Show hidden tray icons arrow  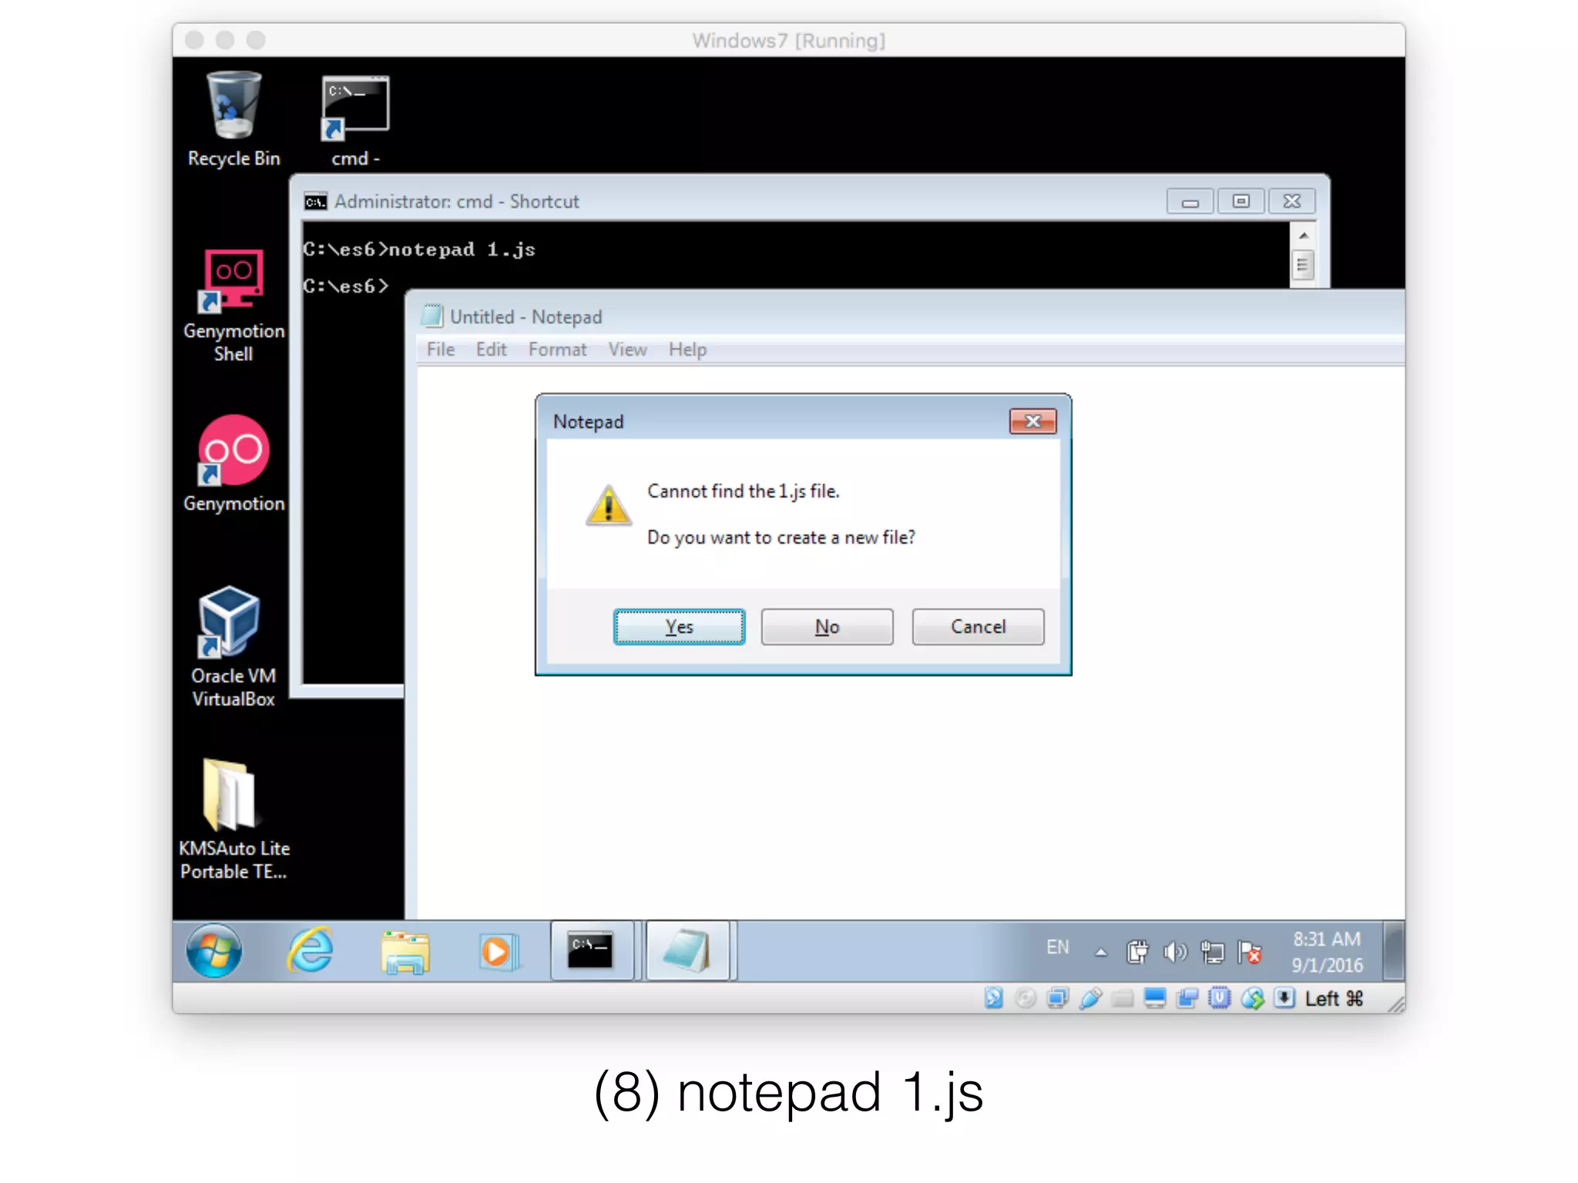[x=1101, y=953]
